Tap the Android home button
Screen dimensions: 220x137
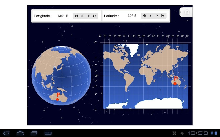click(x=20, y=133)
